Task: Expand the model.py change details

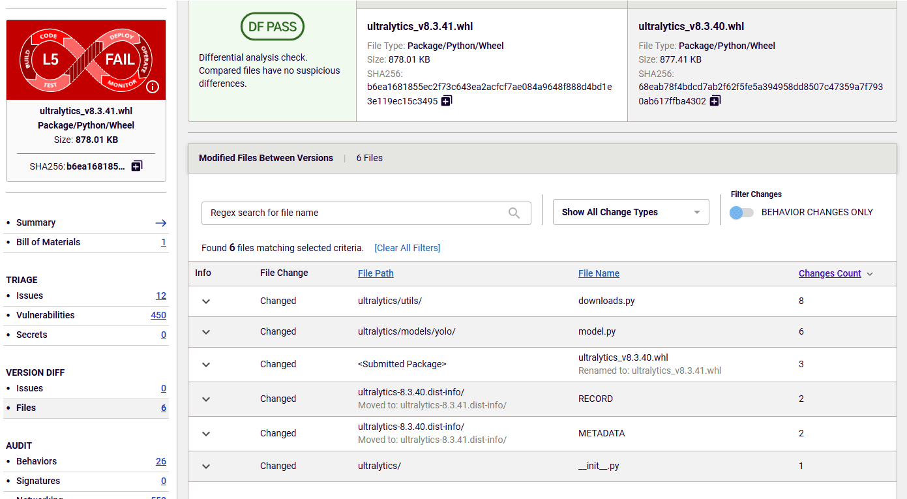Action: (x=205, y=332)
